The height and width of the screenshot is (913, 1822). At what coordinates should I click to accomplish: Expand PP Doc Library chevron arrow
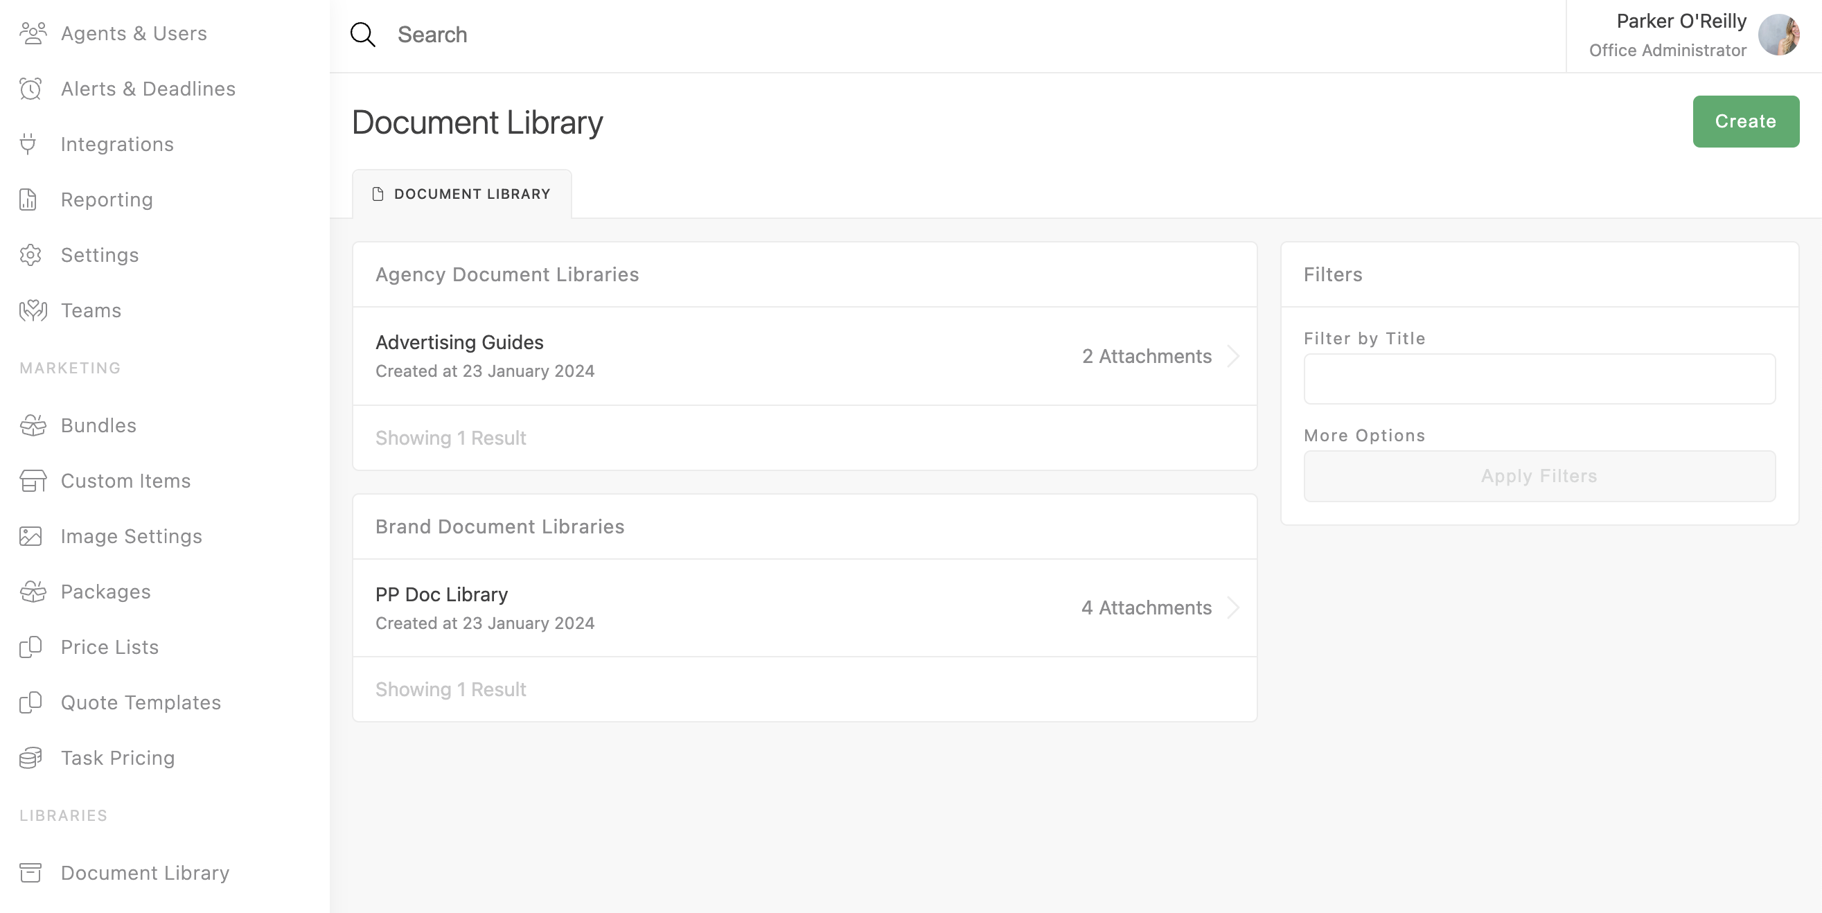[x=1234, y=608]
